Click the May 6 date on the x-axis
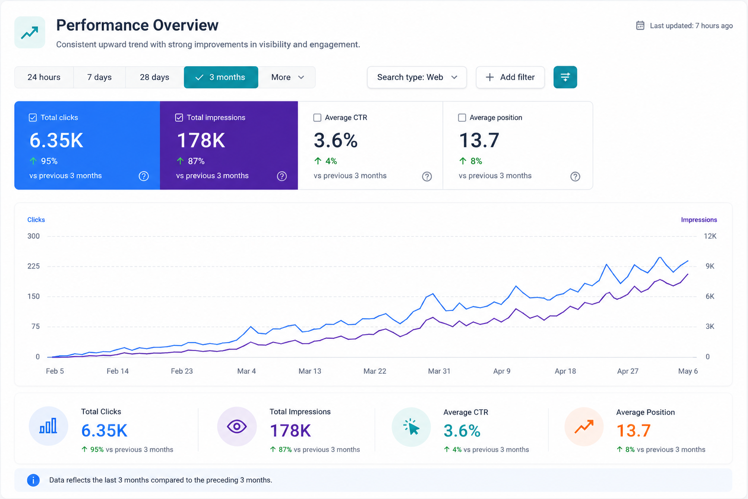748x499 pixels. coord(688,371)
